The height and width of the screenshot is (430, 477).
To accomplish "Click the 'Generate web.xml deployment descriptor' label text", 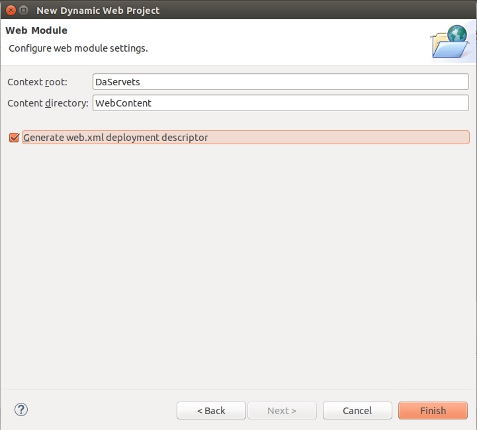I will [116, 138].
